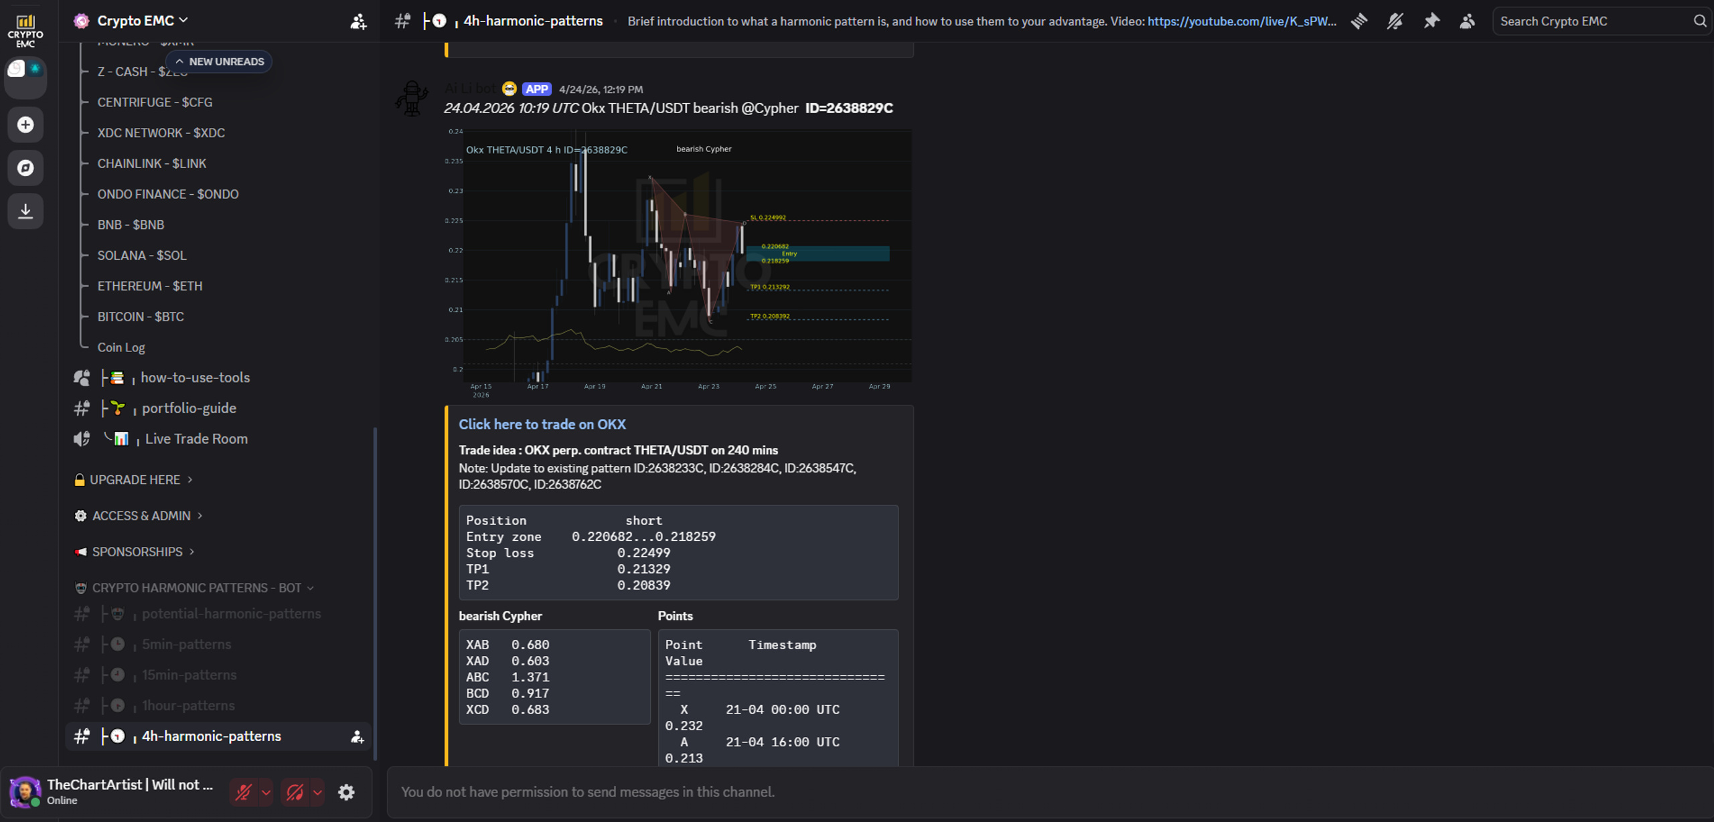Open the SOLANA - $SOL channel

tap(142, 256)
